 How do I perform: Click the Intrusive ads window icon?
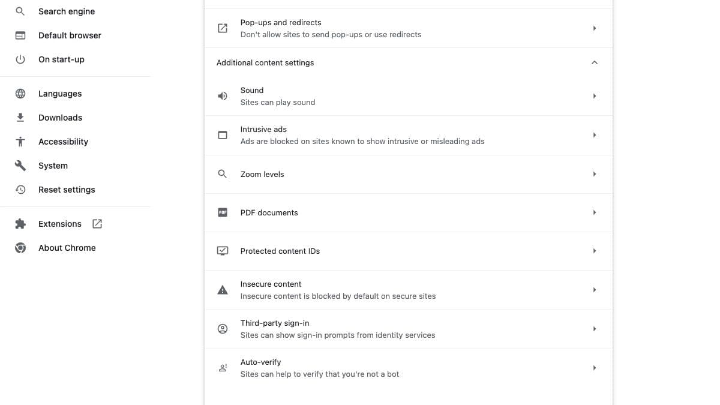pos(223,135)
